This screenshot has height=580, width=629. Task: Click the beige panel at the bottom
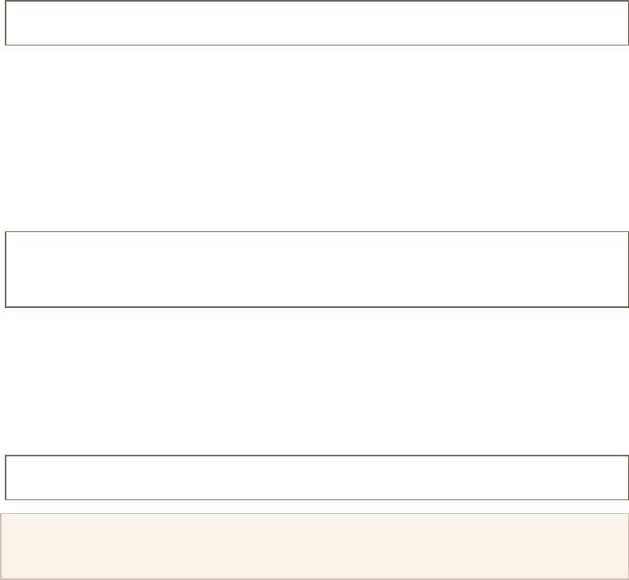point(314,546)
